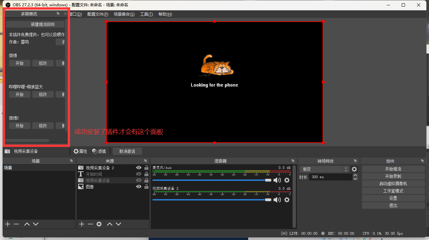Pop out the 场景 dock panel
The image size is (429, 240).
[71, 161]
